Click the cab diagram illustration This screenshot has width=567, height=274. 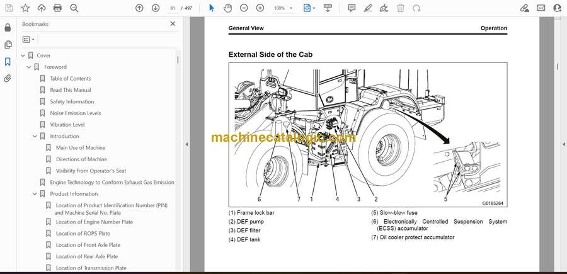pyautogui.click(x=368, y=135)
